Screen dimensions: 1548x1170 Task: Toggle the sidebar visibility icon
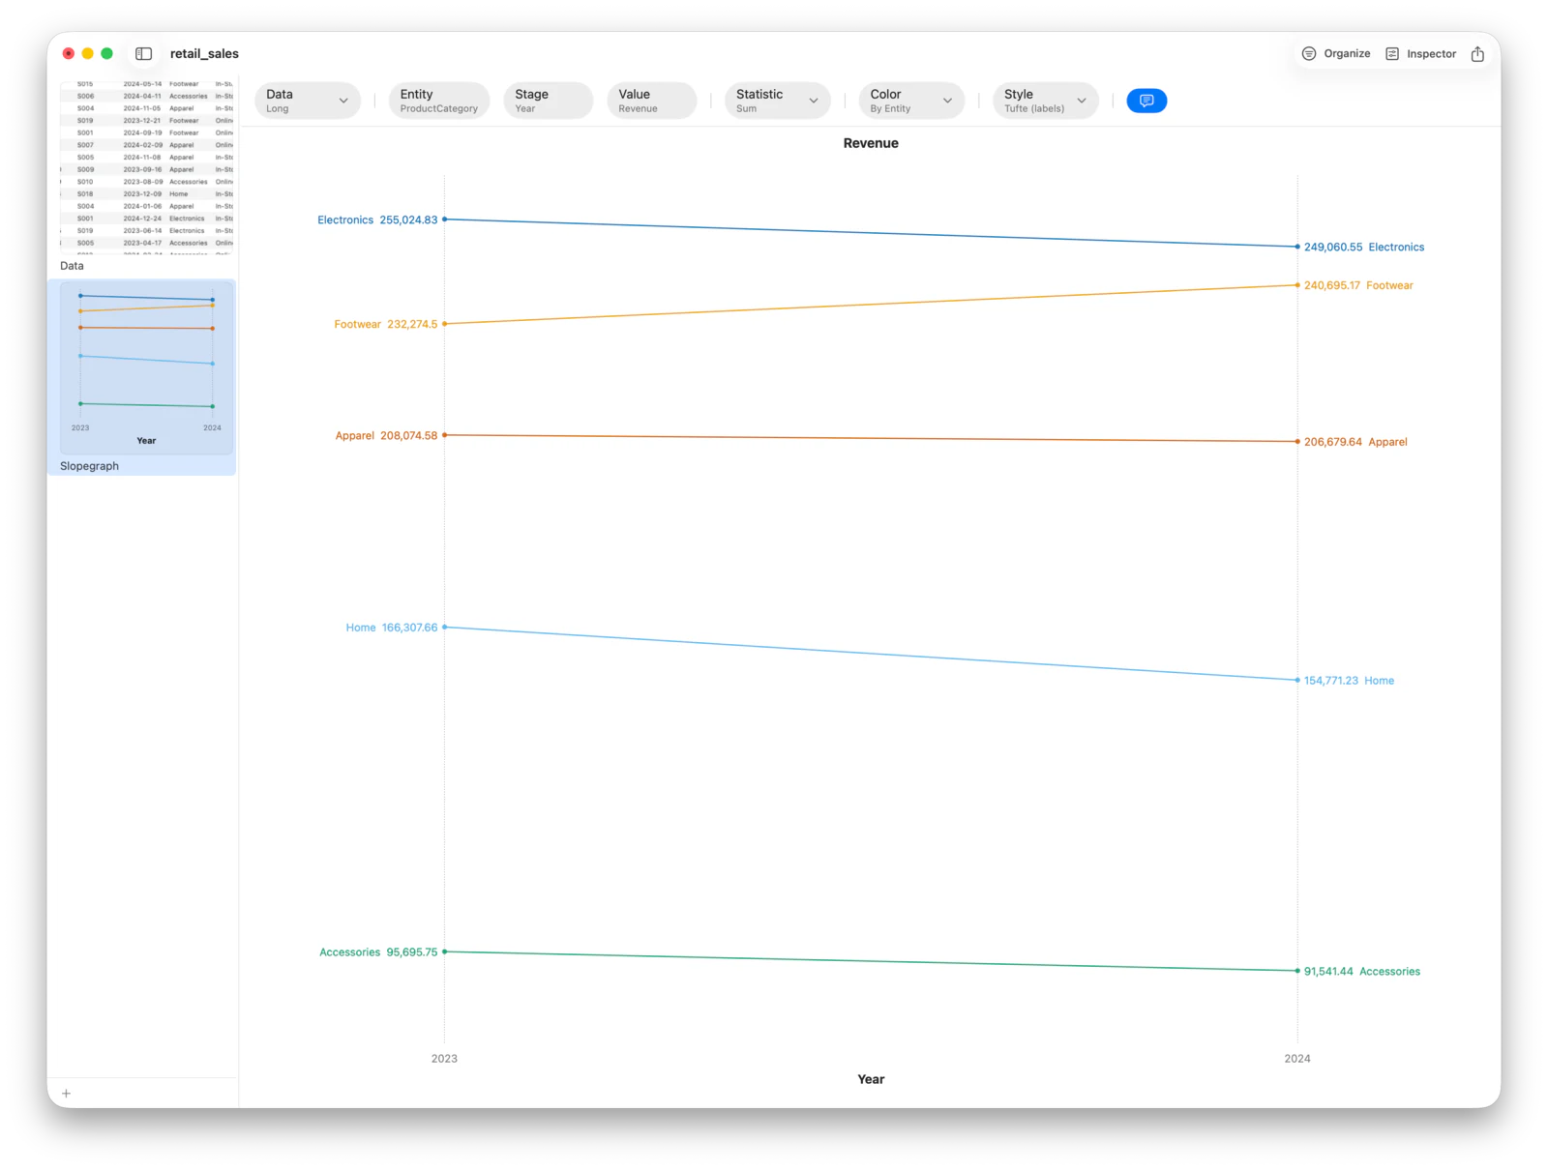(143, 54)
